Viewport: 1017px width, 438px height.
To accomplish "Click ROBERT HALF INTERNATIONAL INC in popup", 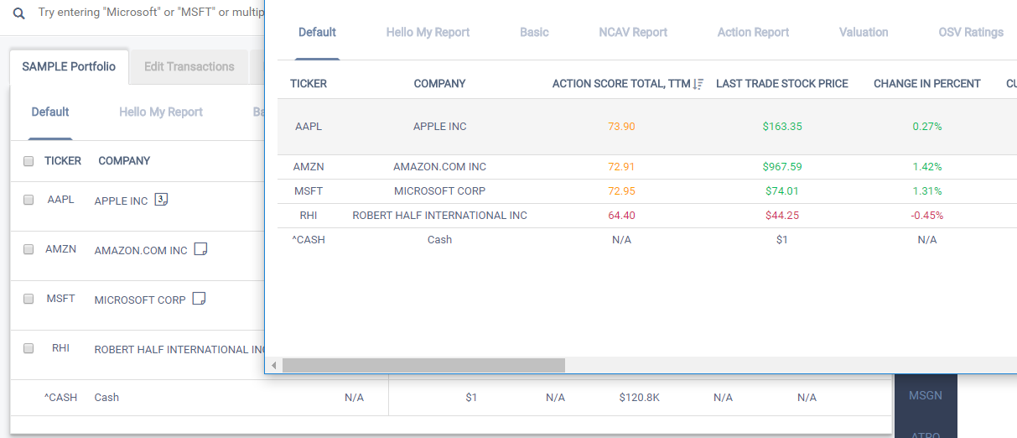I will (x=440, y=216).
